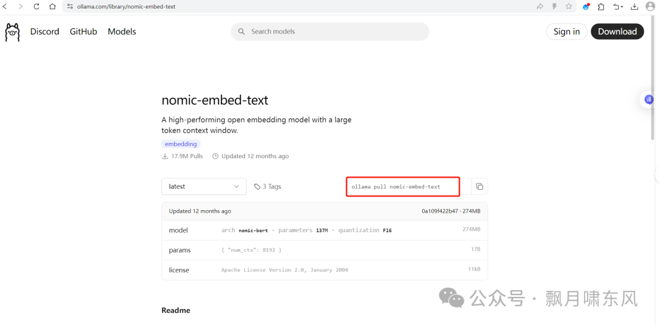Click the 17B params size
The image size is (659, 325).
click(476, 249)
